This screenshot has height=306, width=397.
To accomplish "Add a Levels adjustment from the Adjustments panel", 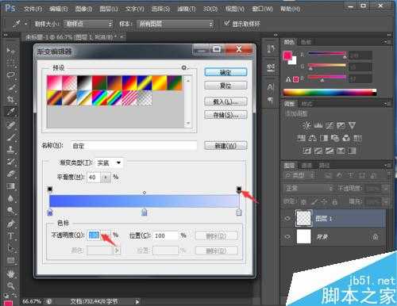I will pos(318,125).
